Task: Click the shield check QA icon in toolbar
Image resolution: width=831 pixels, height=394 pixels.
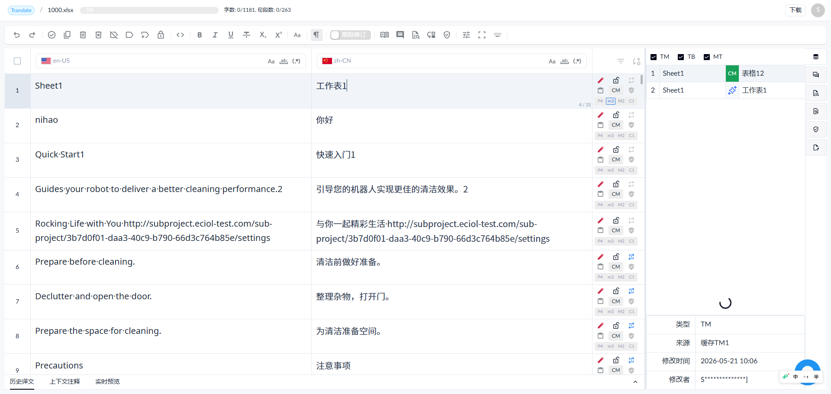Action: (447, 35)
